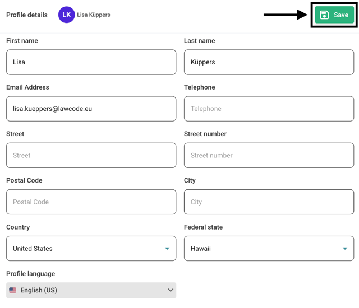Focus the City text field
The image size is (359, 308).
pos(269,202)
